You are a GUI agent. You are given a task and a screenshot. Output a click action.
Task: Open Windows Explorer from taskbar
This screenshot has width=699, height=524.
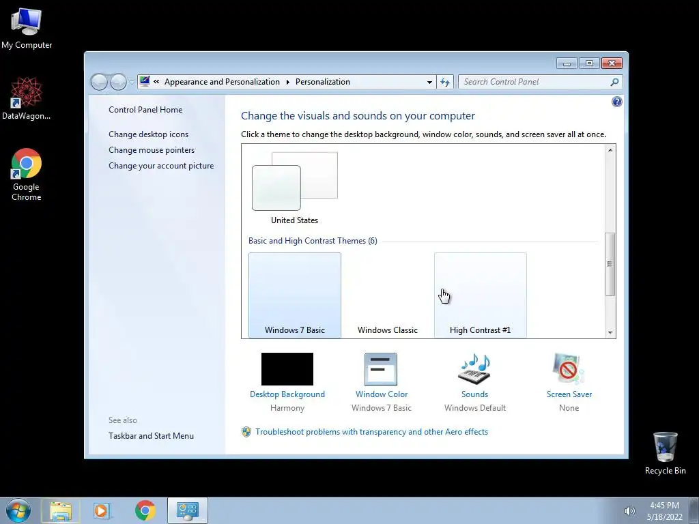[61, 510]
